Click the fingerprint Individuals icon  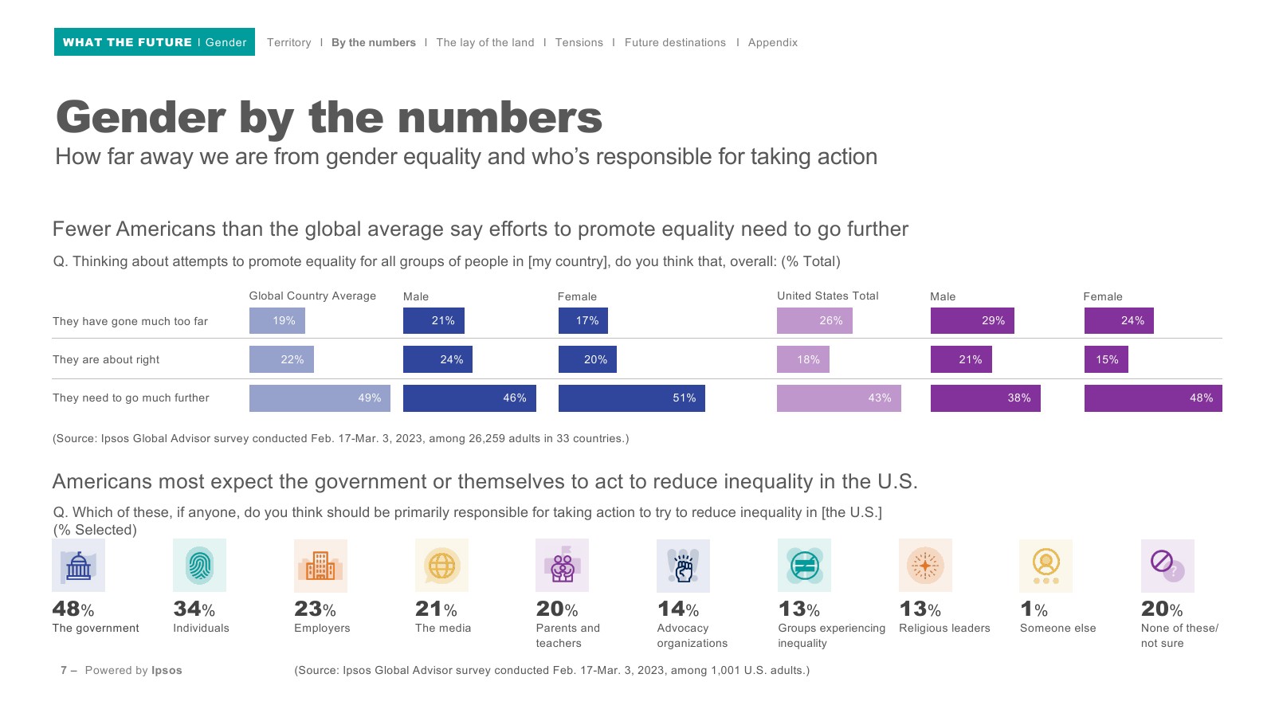pos(199,566)
